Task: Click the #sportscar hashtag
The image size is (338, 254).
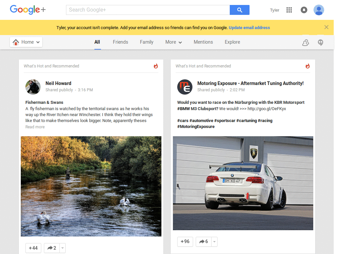Action: [224, 121]
